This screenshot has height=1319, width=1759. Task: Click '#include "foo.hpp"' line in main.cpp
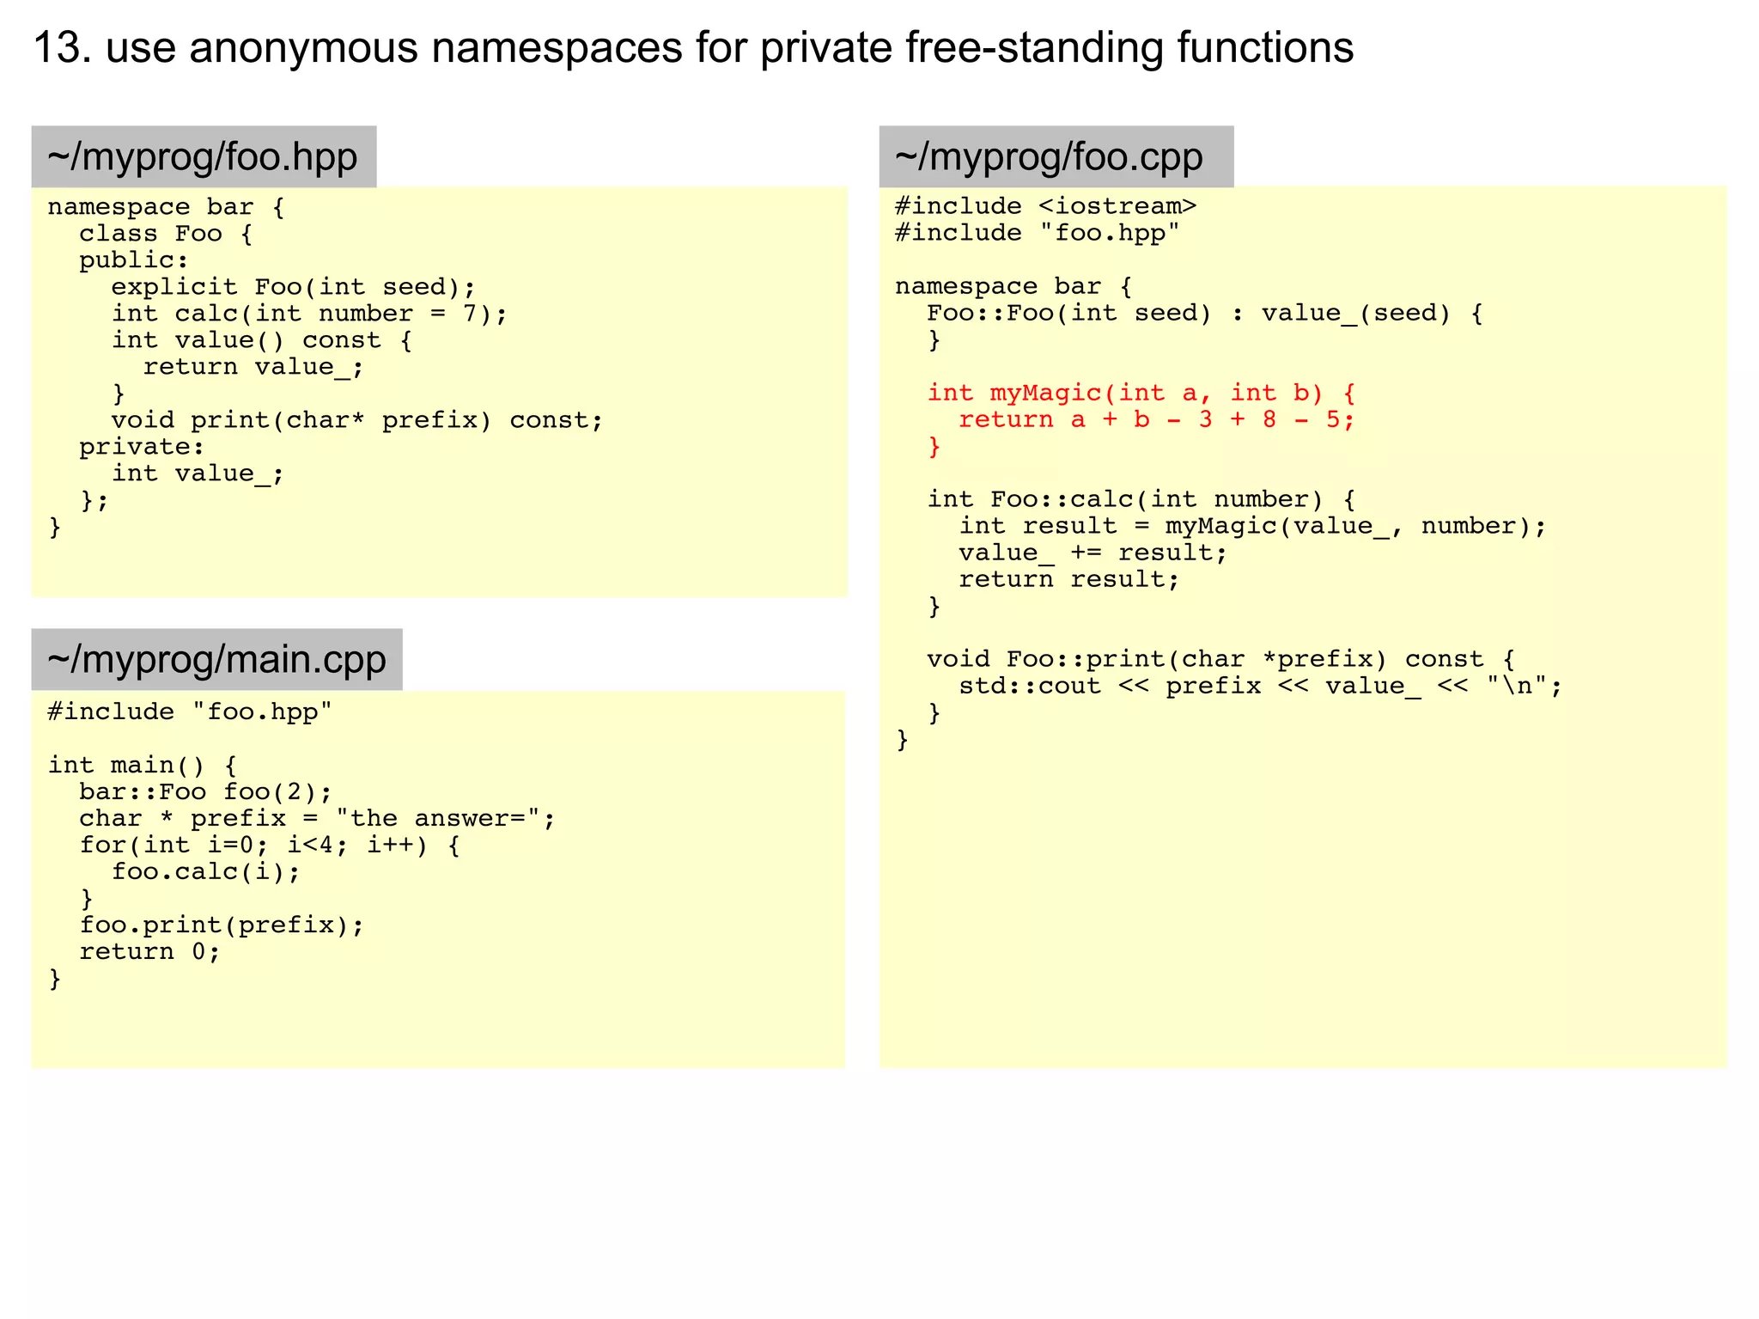pos(190,712)
